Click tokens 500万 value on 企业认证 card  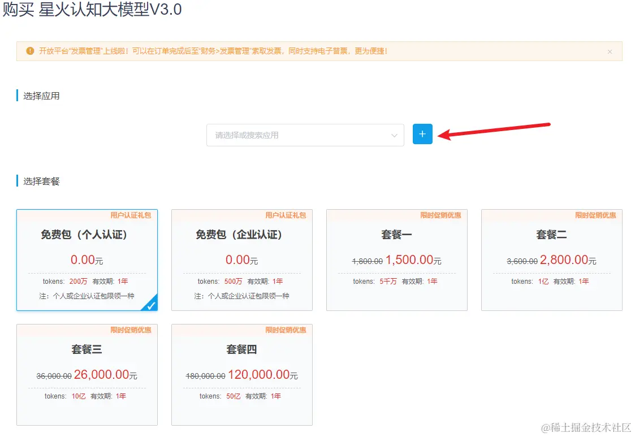pyautogui.click(x=234, y=282)
